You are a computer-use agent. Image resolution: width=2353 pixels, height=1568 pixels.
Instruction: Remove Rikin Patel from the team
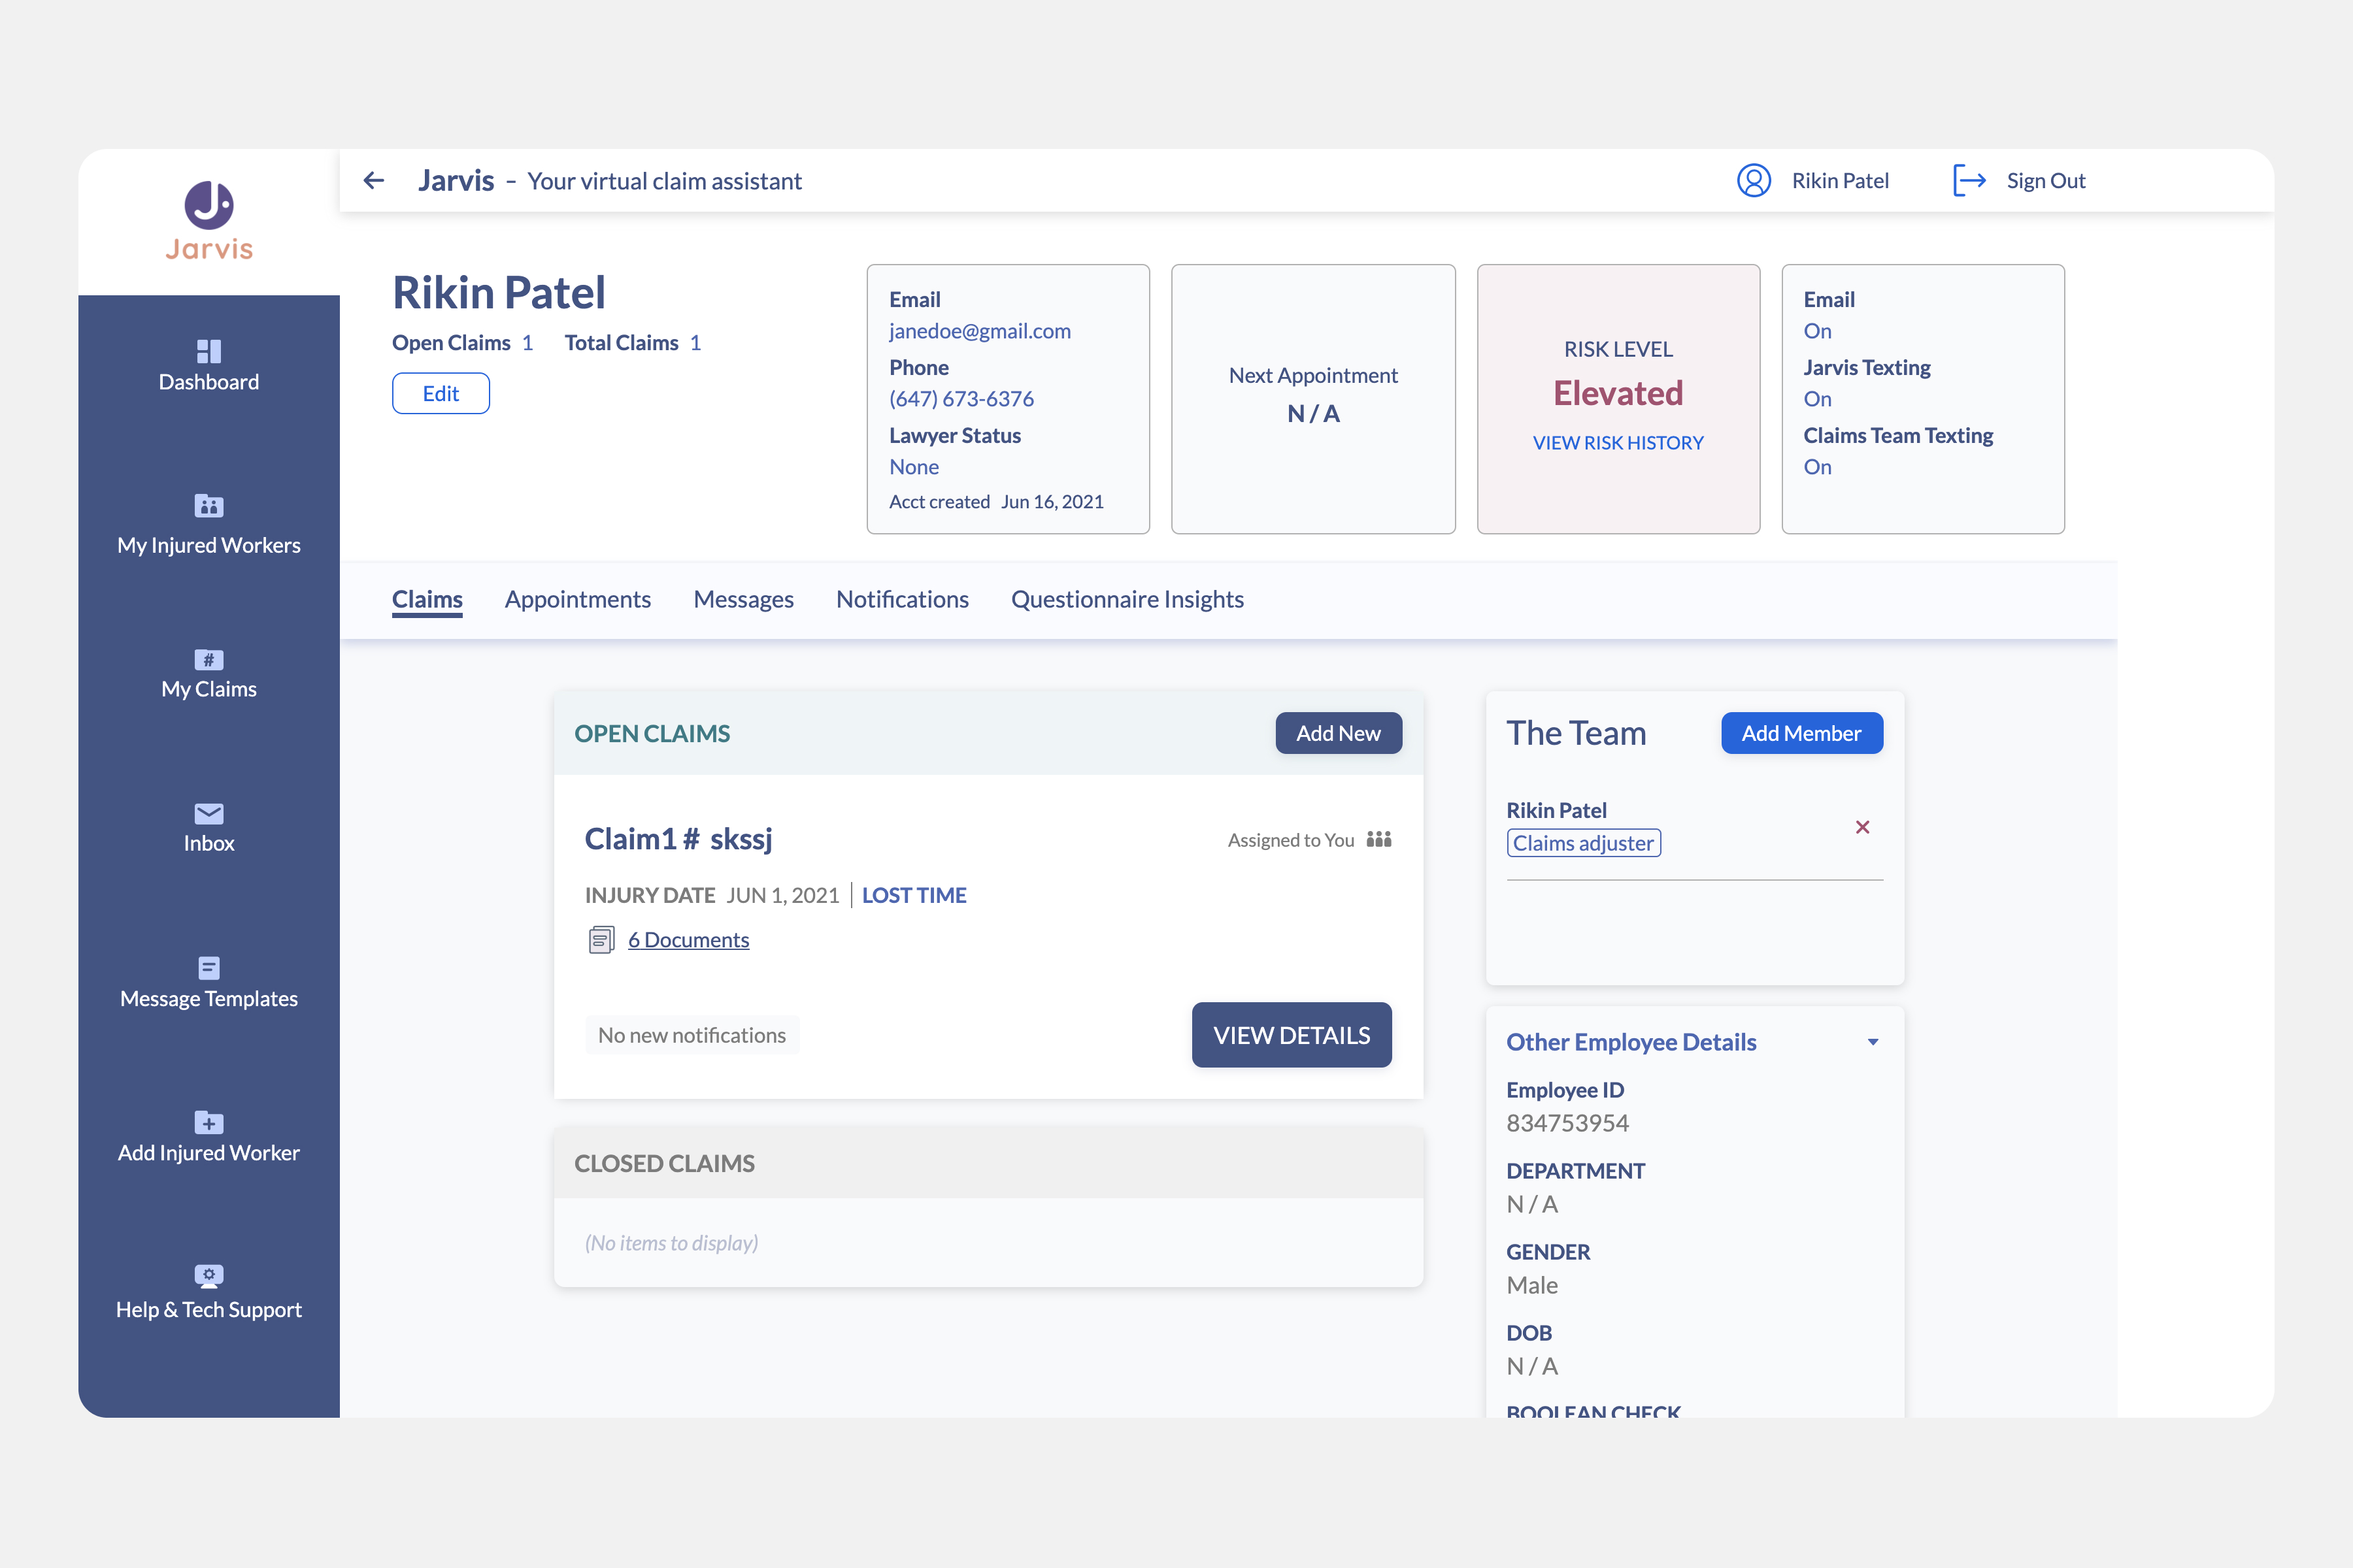(1861, 827)
